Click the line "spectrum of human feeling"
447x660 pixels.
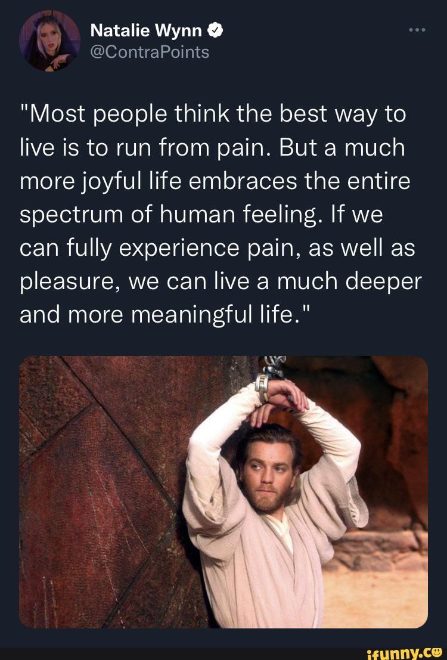click(x=201, y=215)
